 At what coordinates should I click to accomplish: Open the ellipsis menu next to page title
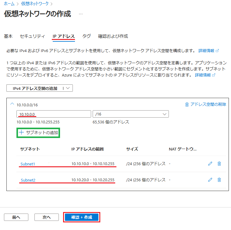click(x=81, y=14)
